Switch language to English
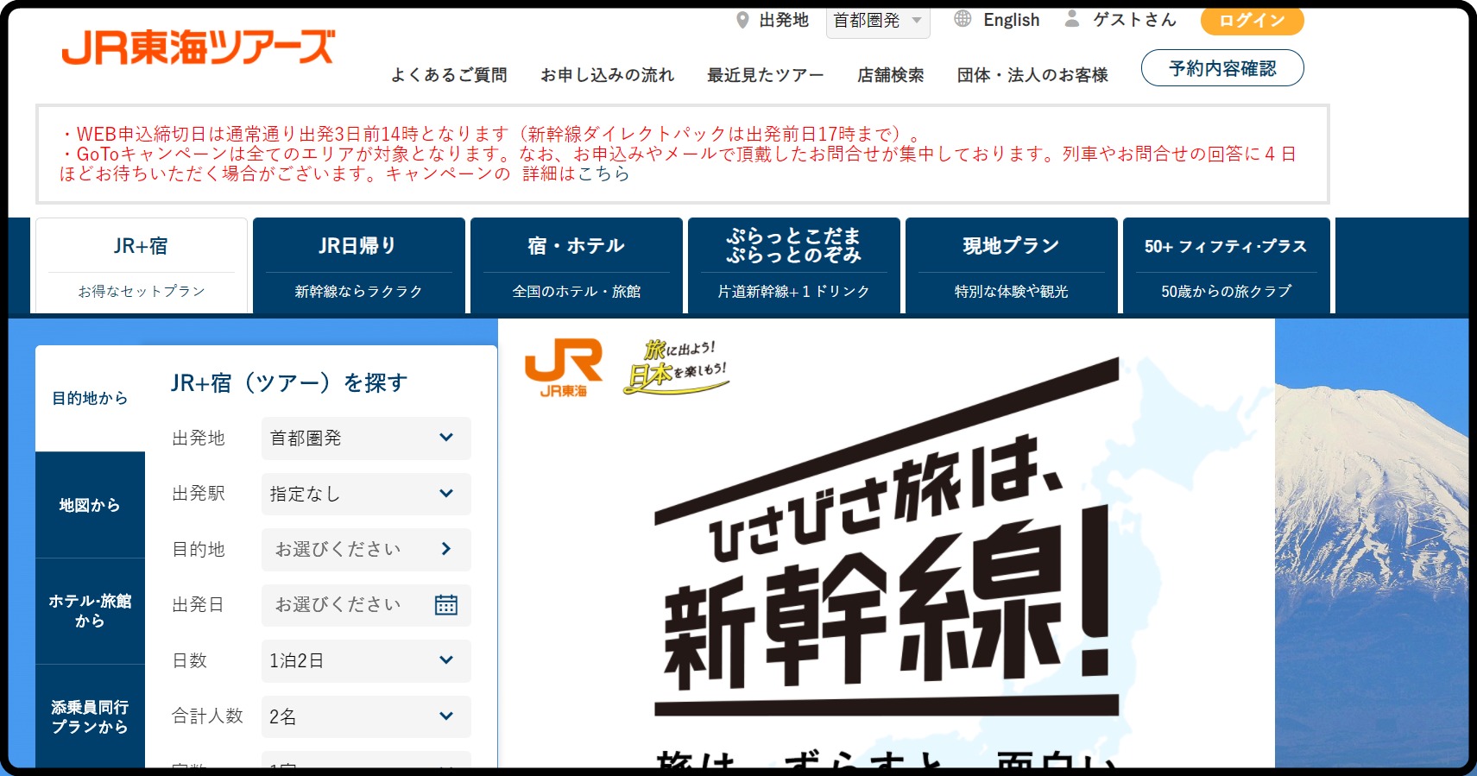 click(x=1012, y=20)
